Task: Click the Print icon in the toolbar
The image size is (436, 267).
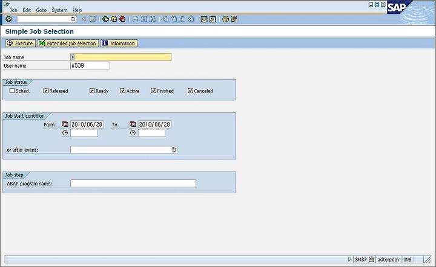Action: pos(135,19)
